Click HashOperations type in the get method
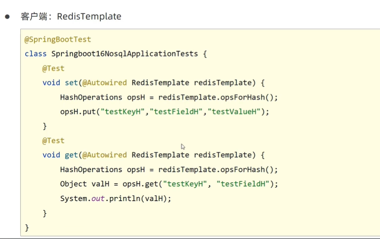Viewport: 380px width, 239px height. 91,169
